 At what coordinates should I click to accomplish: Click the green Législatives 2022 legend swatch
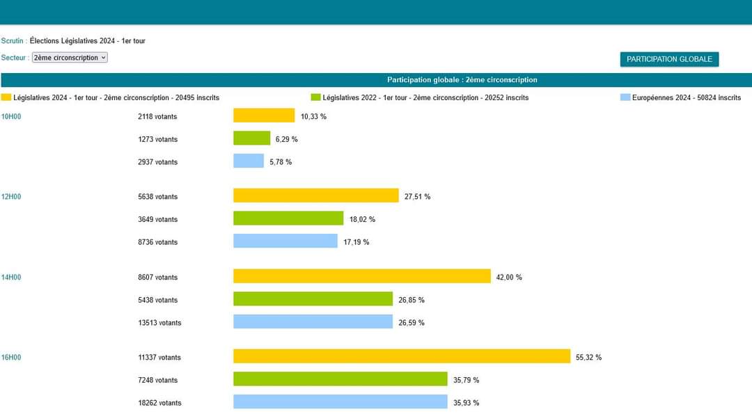315,97
